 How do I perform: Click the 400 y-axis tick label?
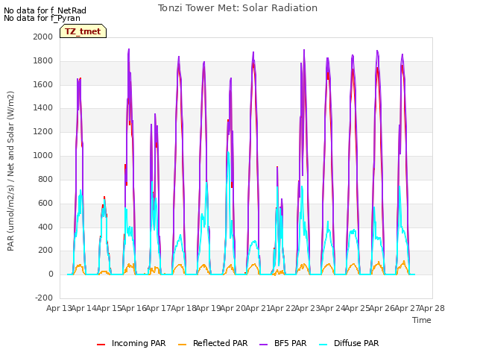[45, 227]
